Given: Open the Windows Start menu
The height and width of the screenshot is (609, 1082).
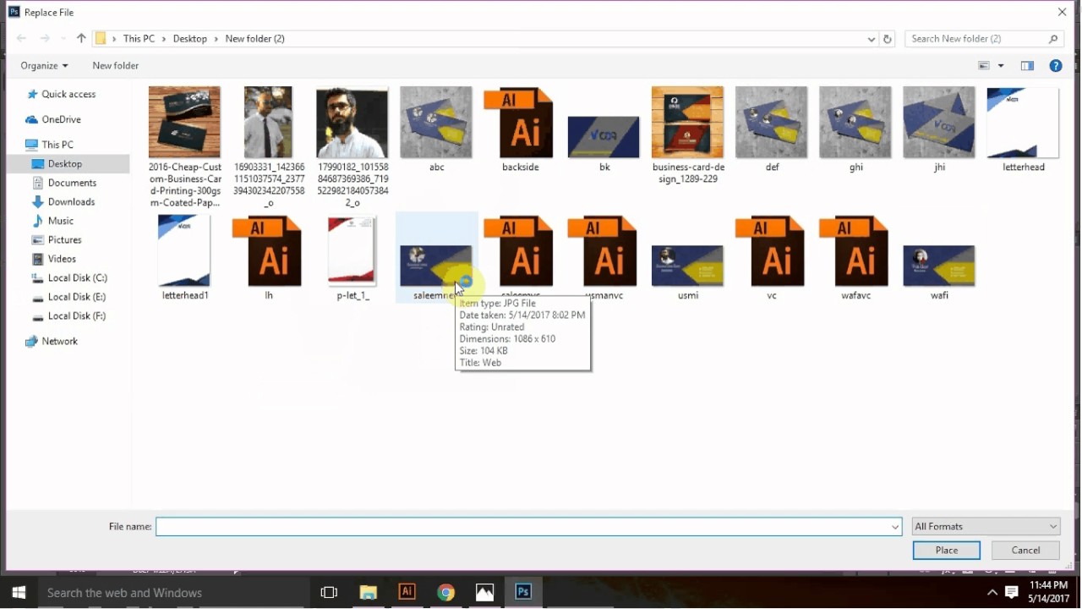Looking at the screenshot, I should click(19, 593).
